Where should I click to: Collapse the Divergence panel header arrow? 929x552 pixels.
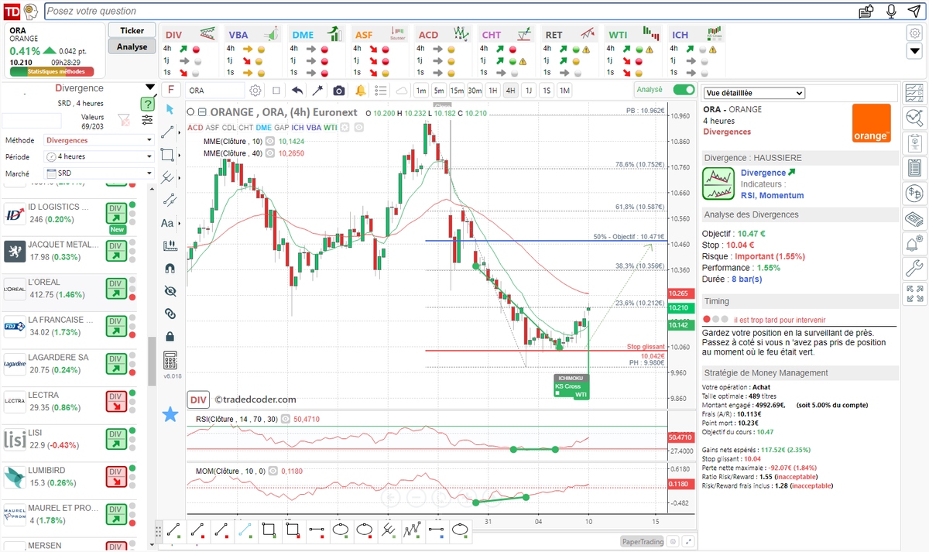point(149,87)
